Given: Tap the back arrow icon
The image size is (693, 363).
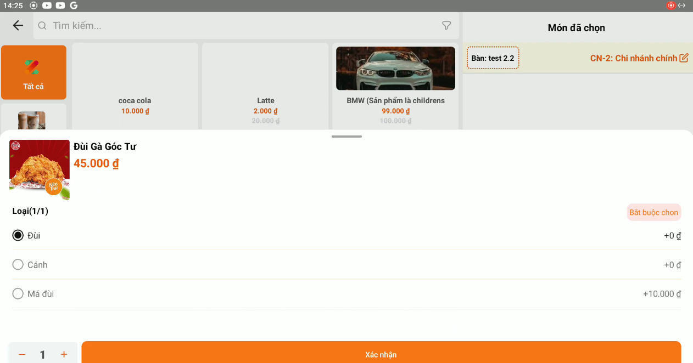Looking at the screenshot, I should (18, 25).
